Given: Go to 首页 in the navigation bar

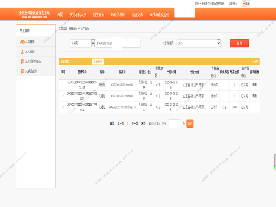Looking at the screenshot, I should pos(60,14).
